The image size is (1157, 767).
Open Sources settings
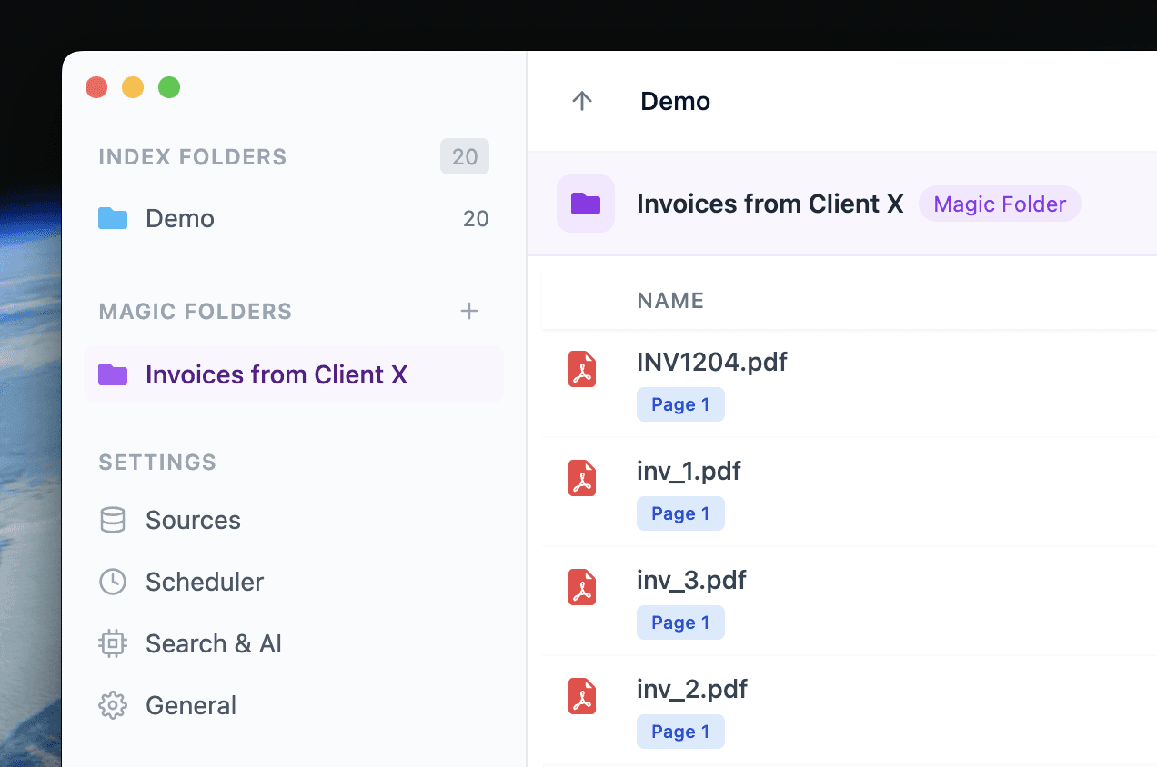click(294, 520)
